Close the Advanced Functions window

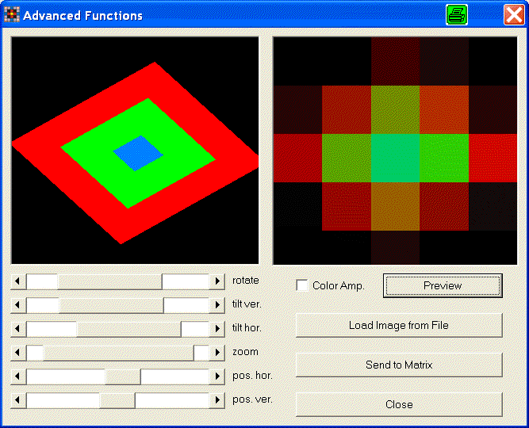point(513,14)
